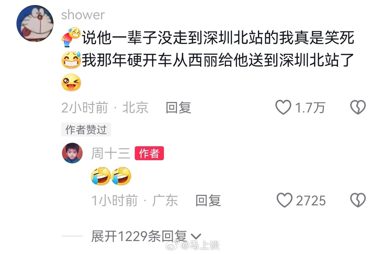Viewport: 386px width, 254px height.
Task: Tap the 2725 like count
Action: pyautogui.click(x=311, y=201)
